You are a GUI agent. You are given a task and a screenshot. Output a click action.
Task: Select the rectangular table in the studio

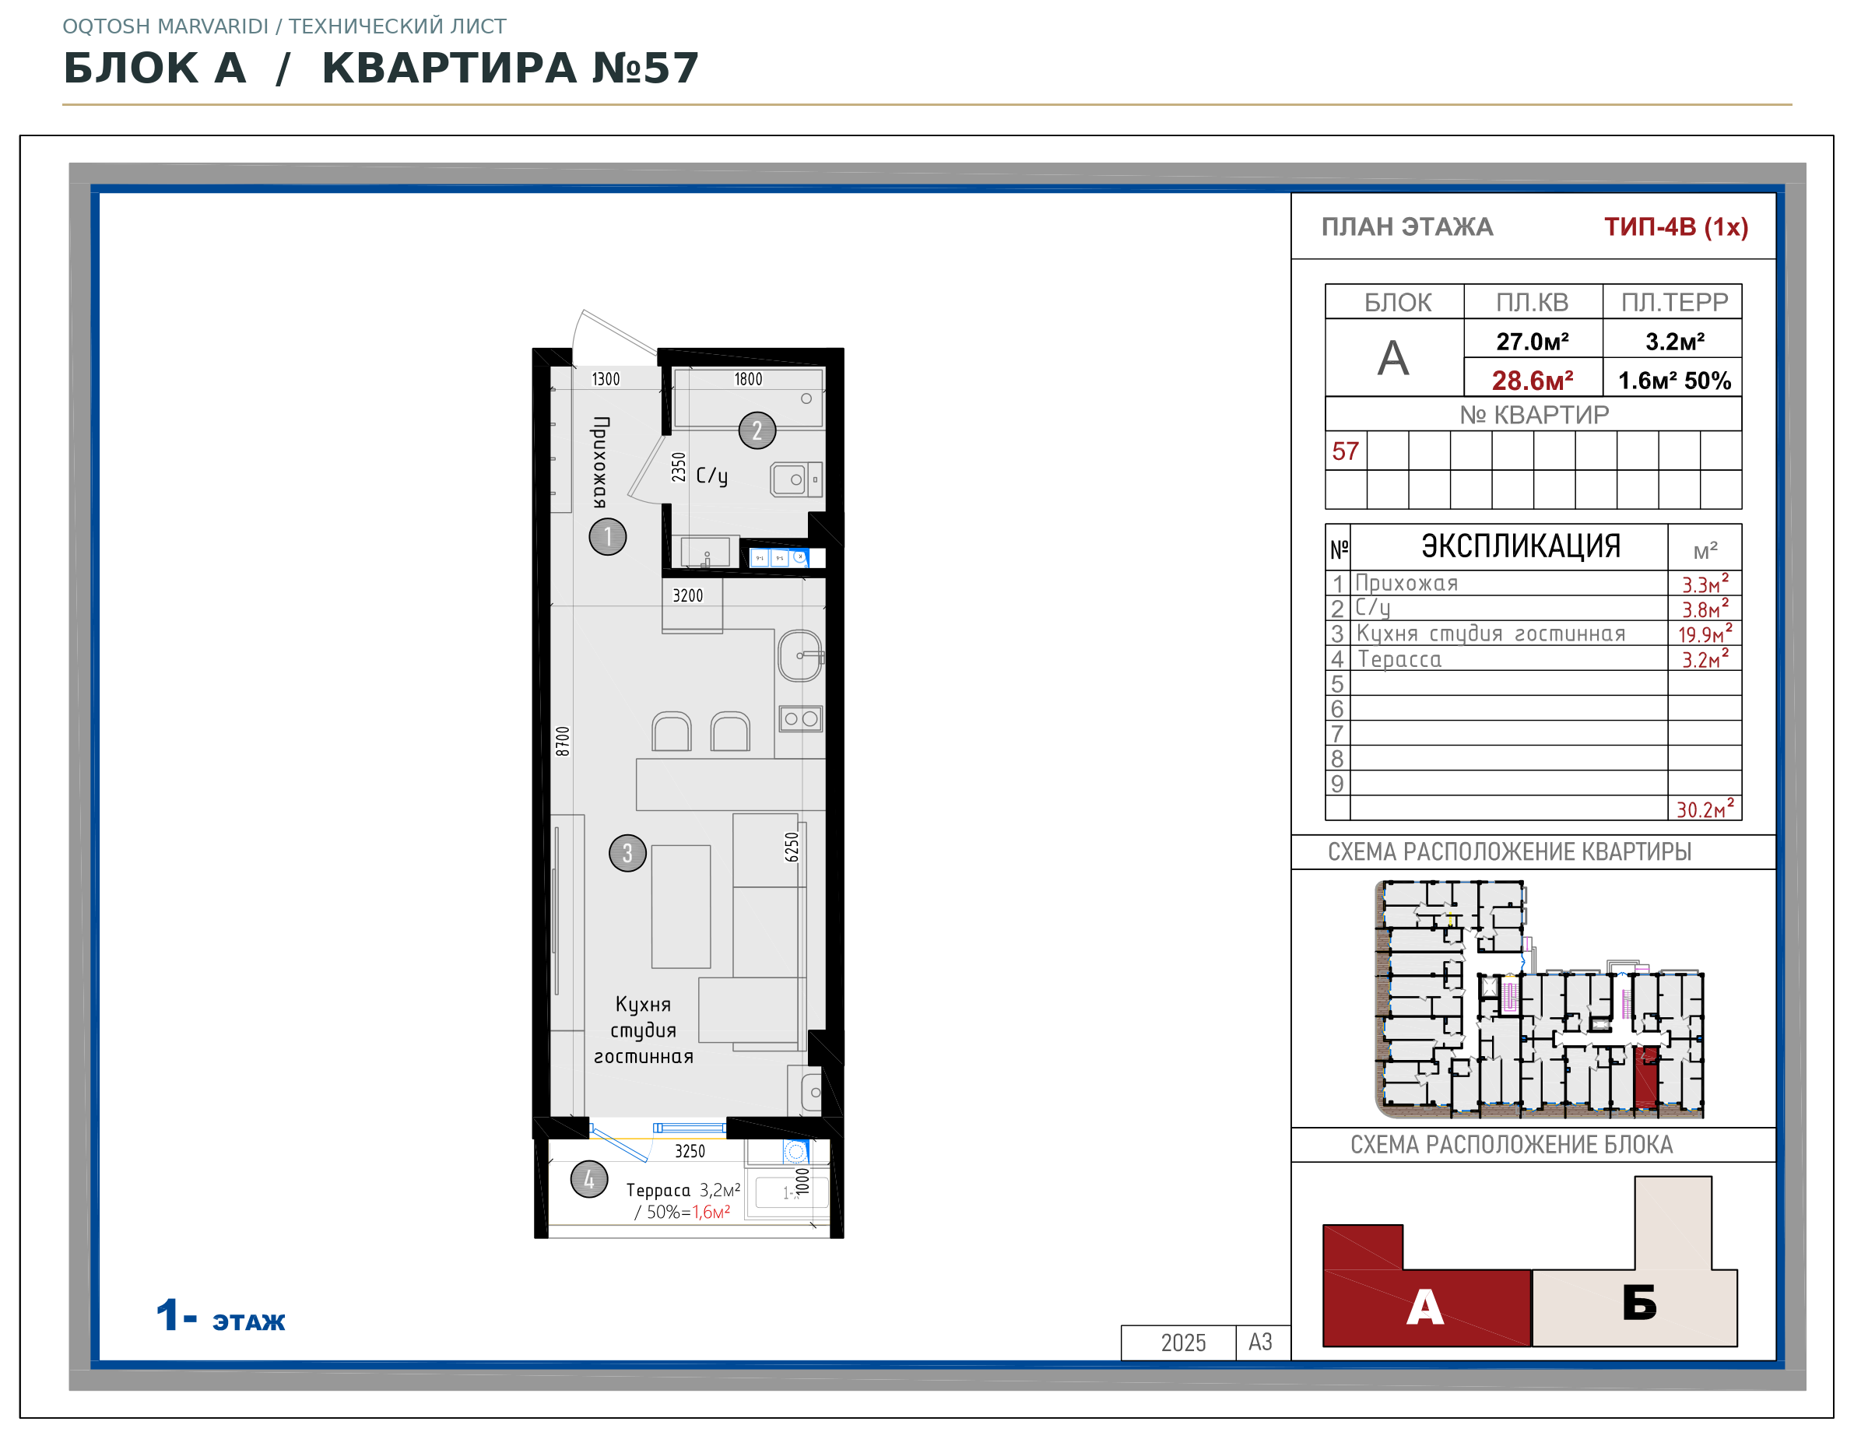pyautogui.click(x=681, y=907)
